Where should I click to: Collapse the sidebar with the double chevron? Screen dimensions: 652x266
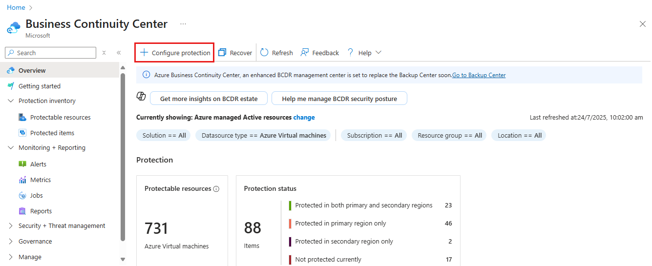[119, 53]
